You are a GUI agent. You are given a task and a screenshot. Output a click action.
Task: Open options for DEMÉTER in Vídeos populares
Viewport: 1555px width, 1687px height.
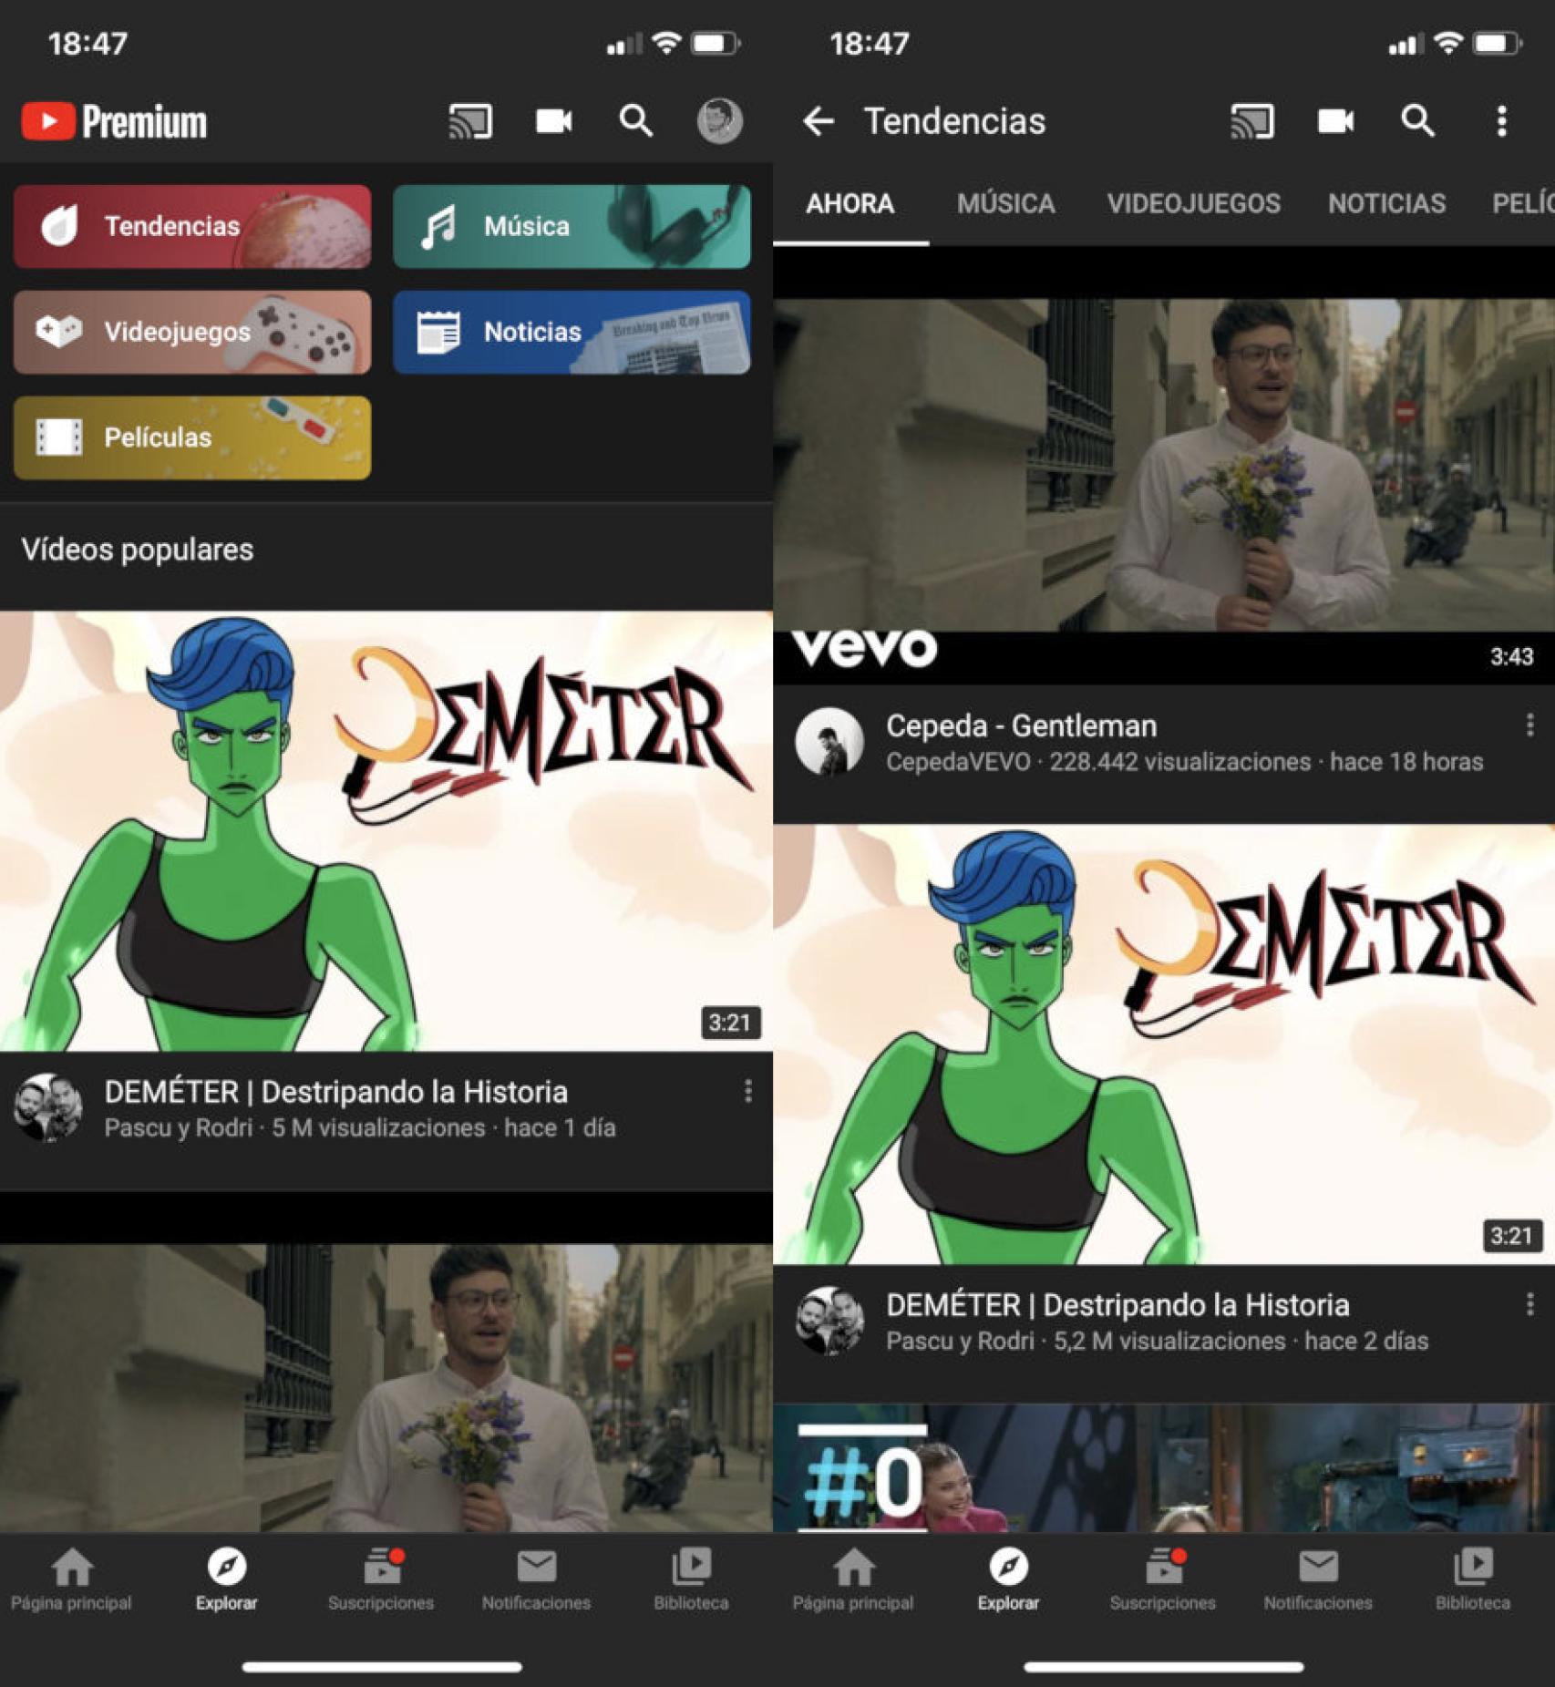(x=747, y=1091)
